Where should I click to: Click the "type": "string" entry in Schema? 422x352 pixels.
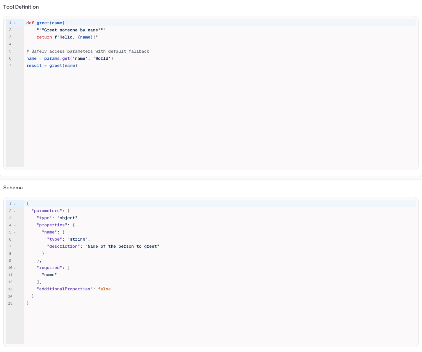click(x=68, y=239)
